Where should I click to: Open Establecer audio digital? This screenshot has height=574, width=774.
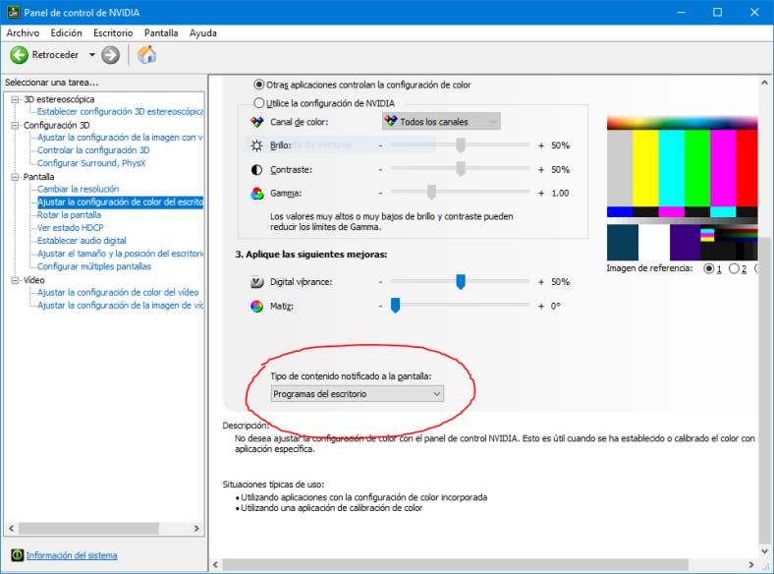pos(82,241)
